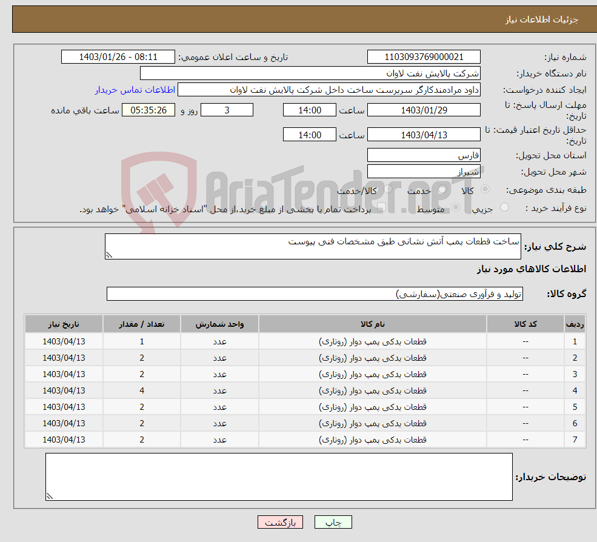Screen dimensions: 597x542
Task: Click the واحد شمارش column header
Action: pos(219,324)
